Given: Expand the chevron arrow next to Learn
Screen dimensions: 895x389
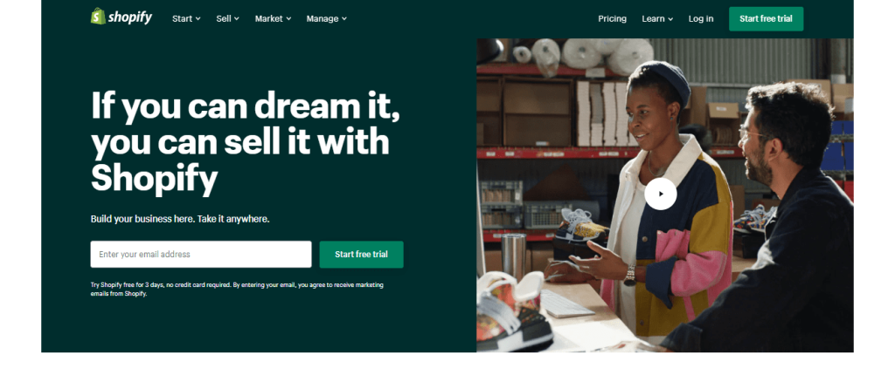Looking at the screenshot, I should point(670,19).
